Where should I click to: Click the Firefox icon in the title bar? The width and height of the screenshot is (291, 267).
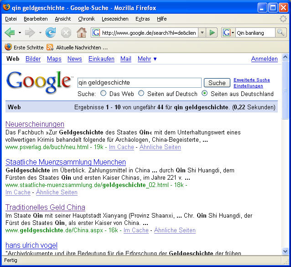[6, 7]
